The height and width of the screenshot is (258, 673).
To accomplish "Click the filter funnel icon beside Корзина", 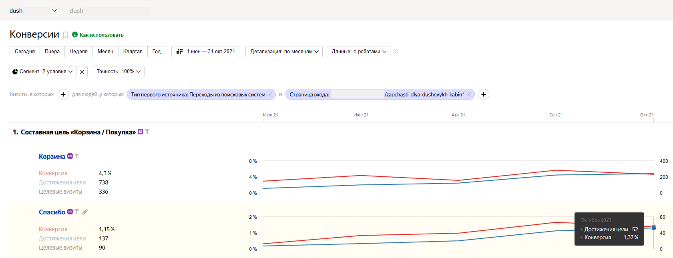I will [x=77, y=156].
